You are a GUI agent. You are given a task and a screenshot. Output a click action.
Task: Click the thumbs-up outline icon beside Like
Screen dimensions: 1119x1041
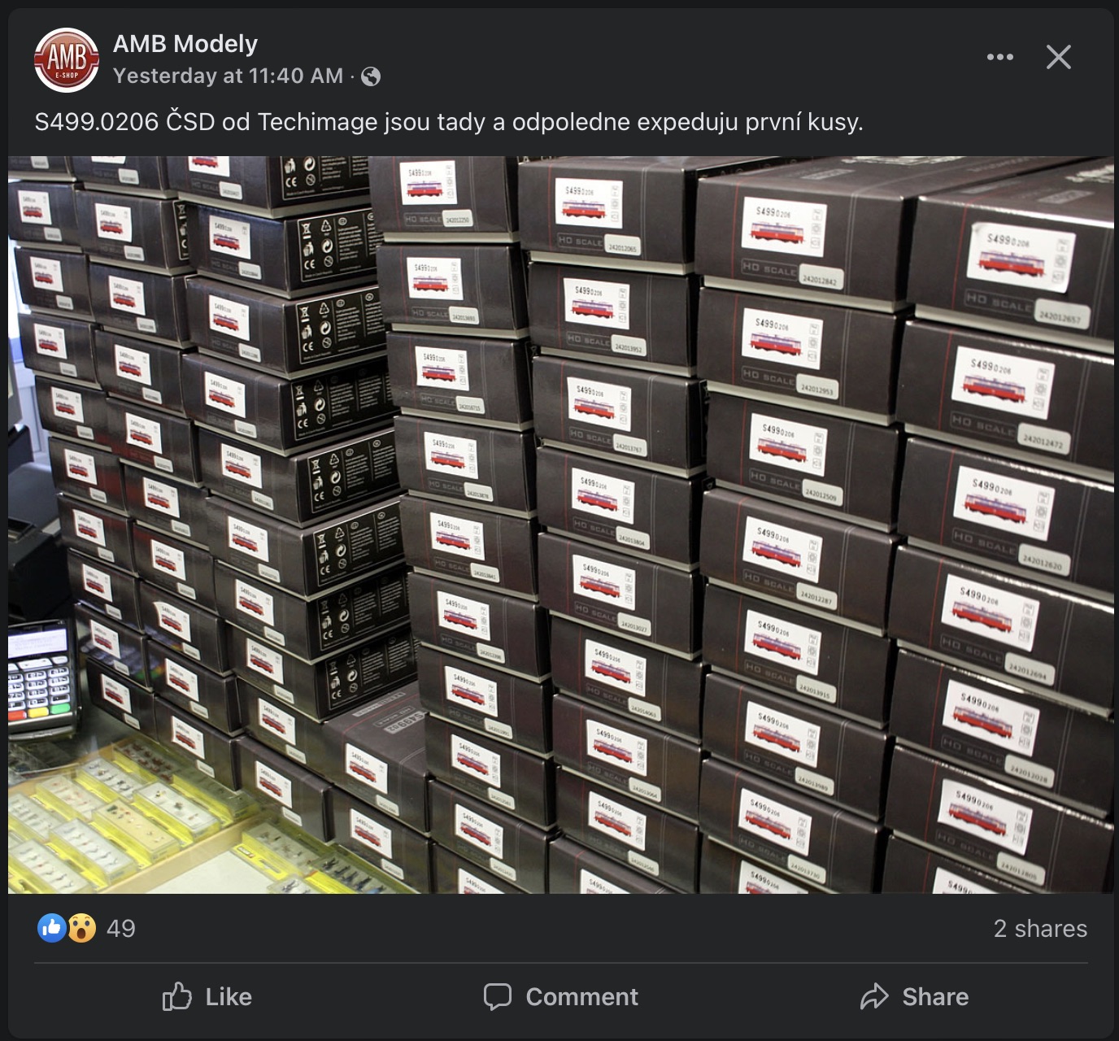click(x=176, y=996)
